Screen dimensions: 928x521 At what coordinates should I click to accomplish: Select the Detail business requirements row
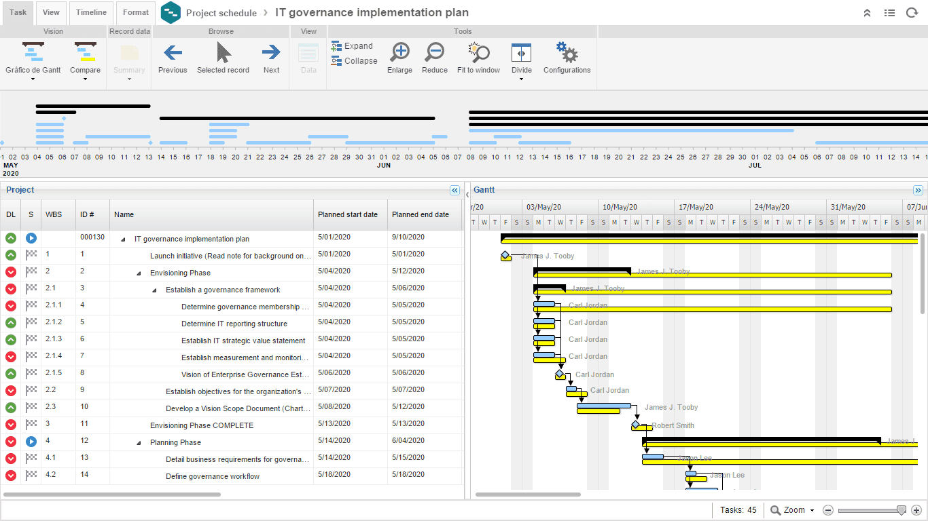232,459
